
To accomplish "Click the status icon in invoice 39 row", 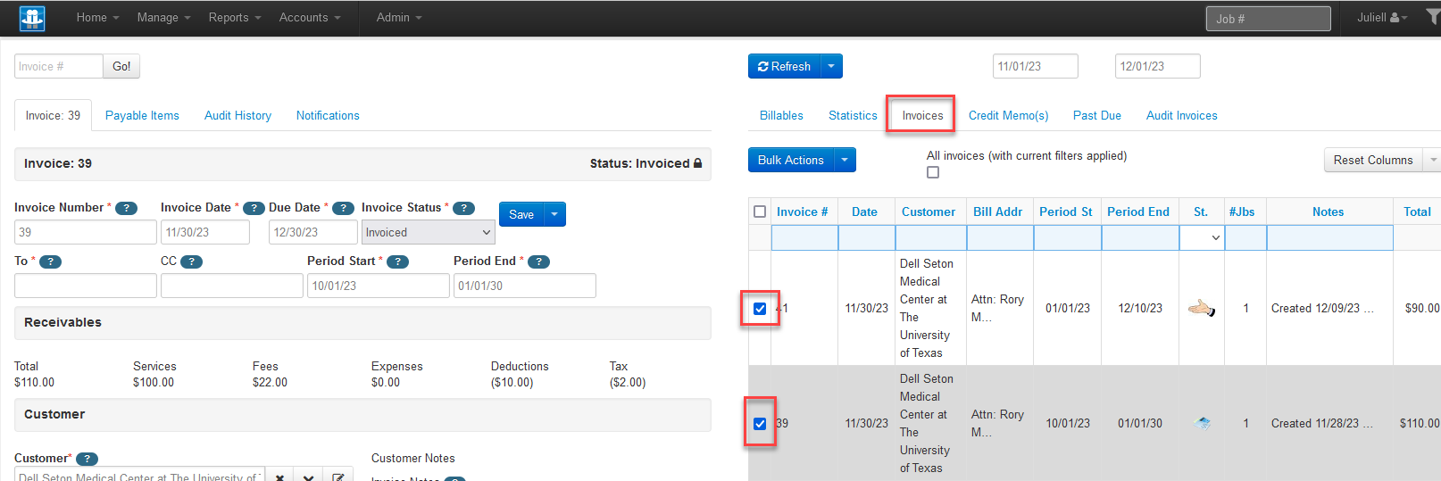I will click(1202, 423).
